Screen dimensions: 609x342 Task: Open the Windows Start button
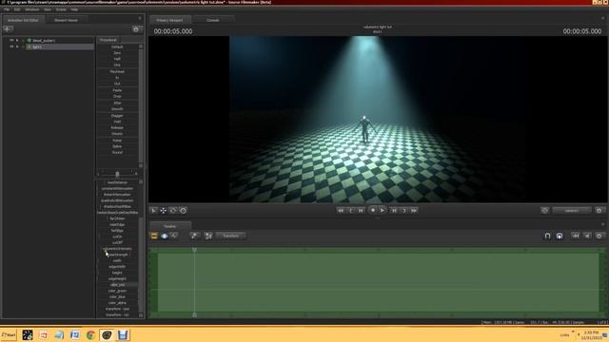(x=9, y=335)
